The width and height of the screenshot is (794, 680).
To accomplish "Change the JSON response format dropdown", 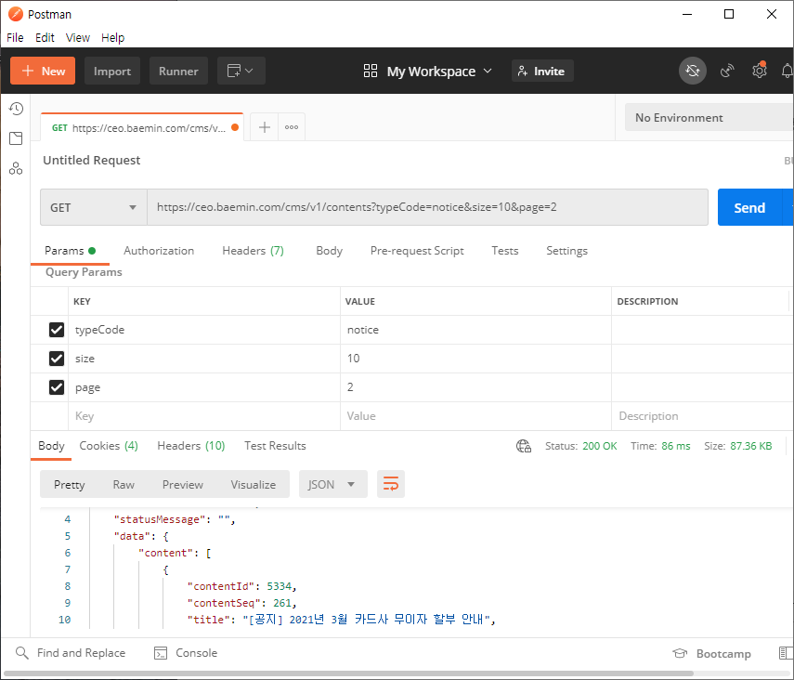I will click(x=332, y=484).
